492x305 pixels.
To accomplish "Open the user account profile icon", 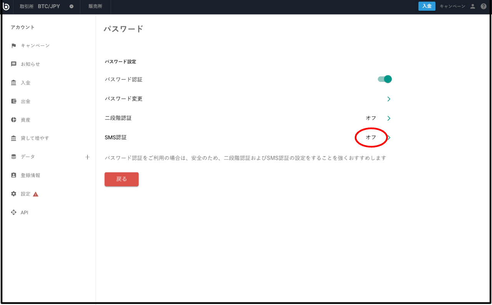I will 473,7.
